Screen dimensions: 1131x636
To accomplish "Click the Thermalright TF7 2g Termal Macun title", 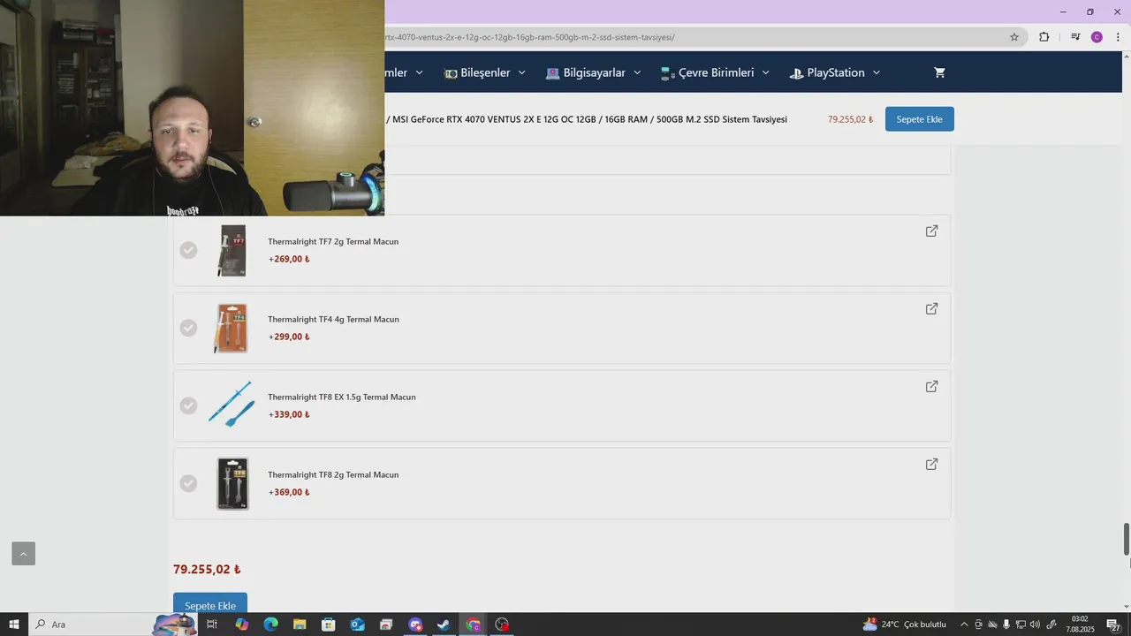I will coord(333,241).
